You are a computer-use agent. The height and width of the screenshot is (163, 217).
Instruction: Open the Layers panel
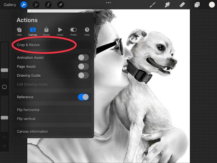pyautogui.click(x=197, y=5)
